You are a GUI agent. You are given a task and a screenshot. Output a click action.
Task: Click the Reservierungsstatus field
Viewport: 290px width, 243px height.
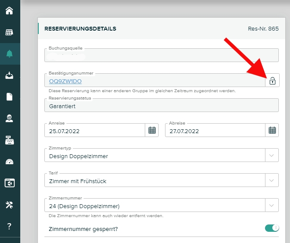coord(161,106)
